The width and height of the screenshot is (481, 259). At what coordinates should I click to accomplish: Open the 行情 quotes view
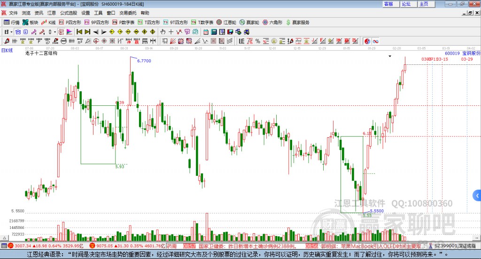(x=11, y=23)
